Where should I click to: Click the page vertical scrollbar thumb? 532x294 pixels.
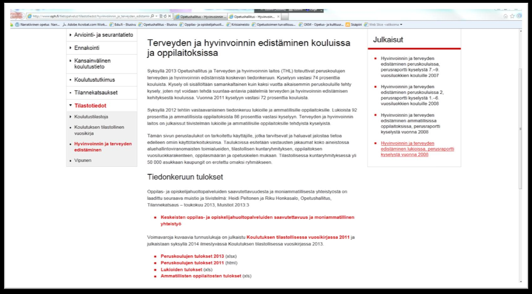point(520,128)
